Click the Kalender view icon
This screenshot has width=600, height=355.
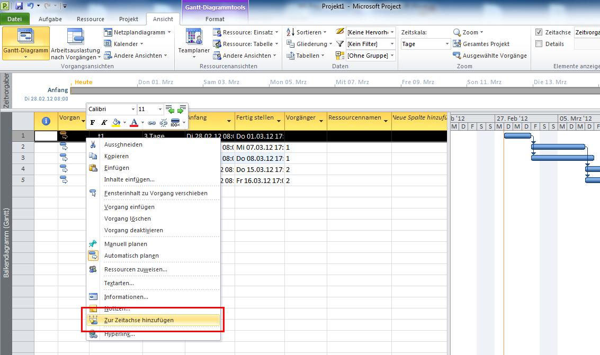(108, 44)
